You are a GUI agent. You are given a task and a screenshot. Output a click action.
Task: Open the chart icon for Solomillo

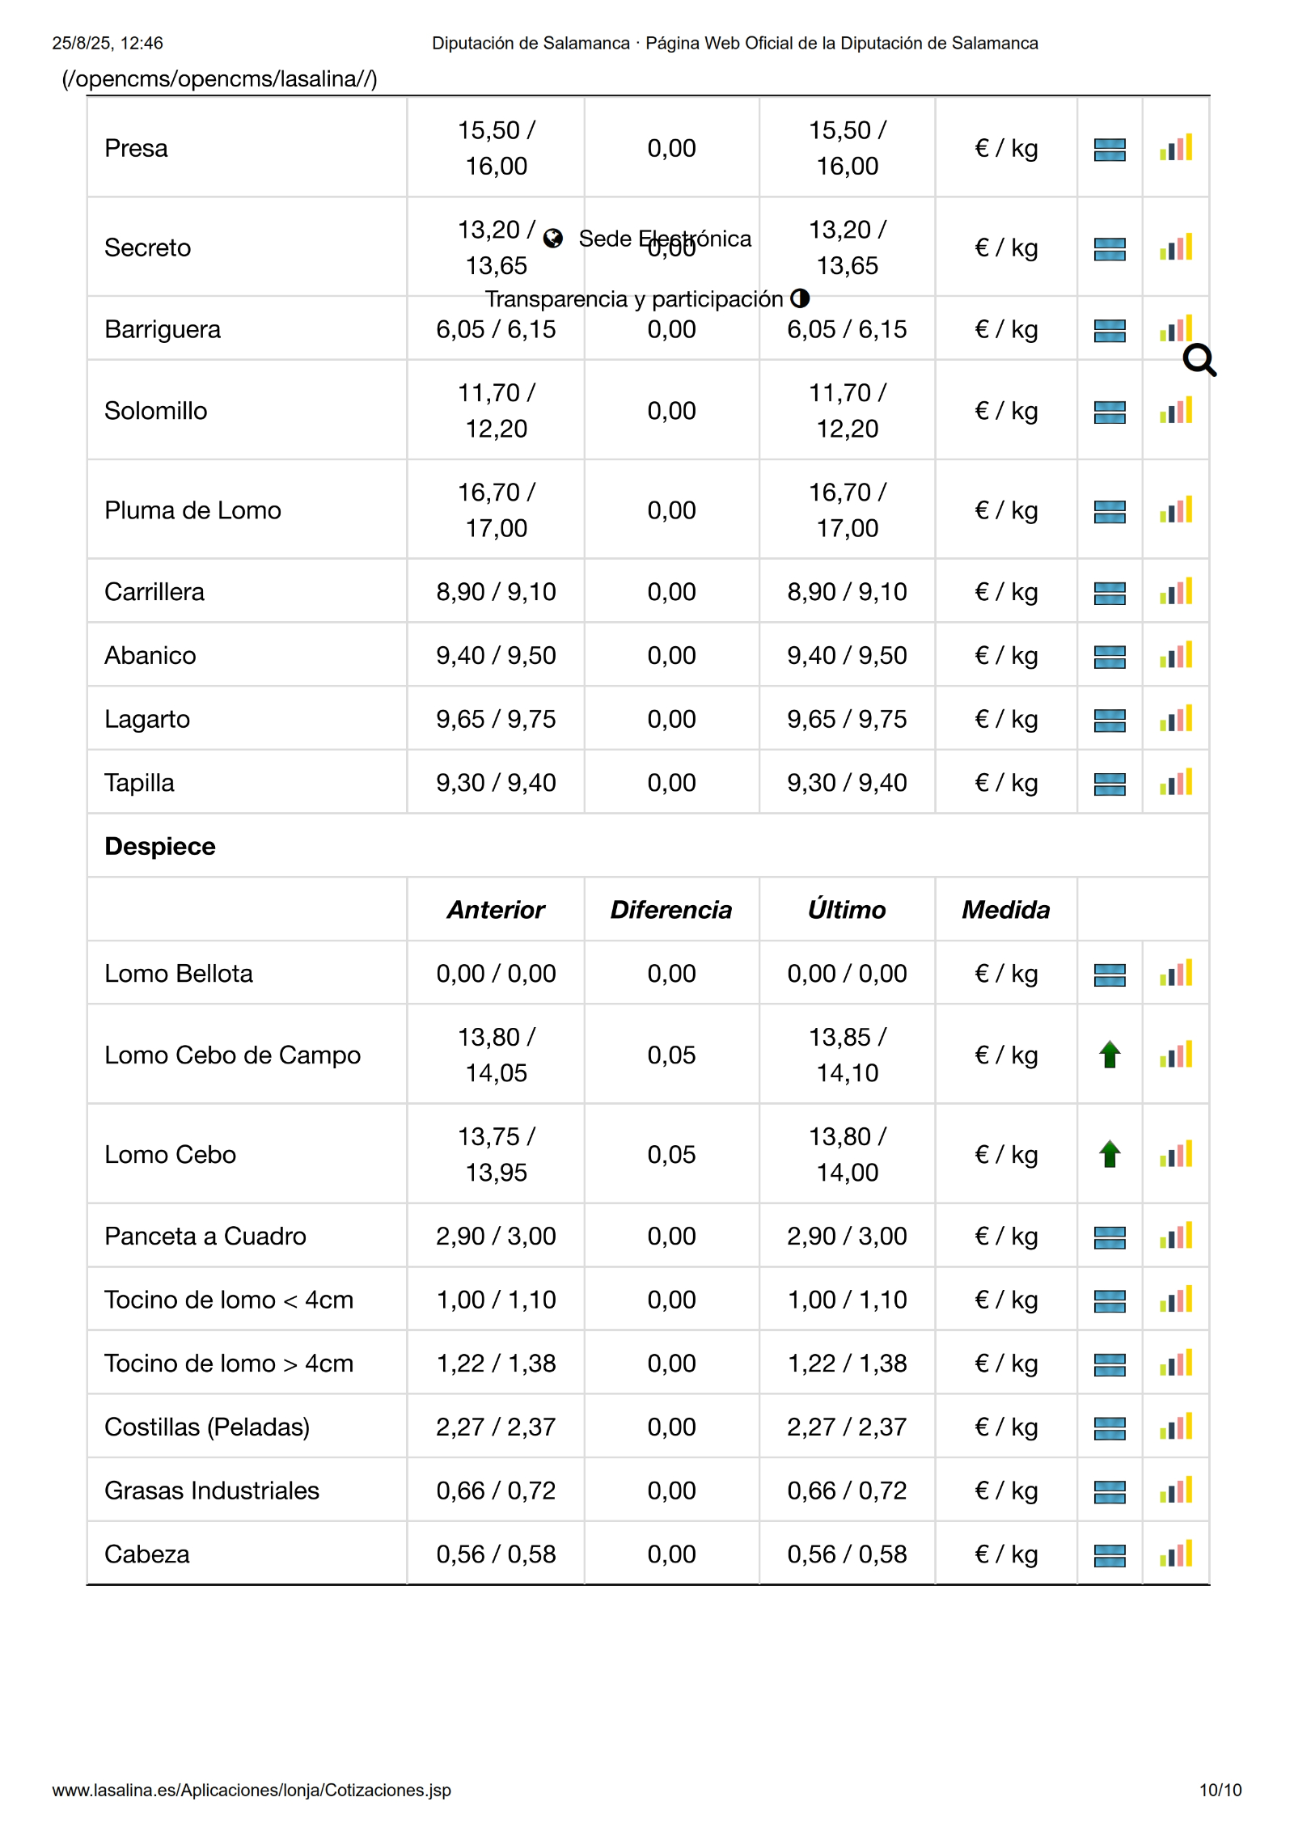pos(1175,411)
